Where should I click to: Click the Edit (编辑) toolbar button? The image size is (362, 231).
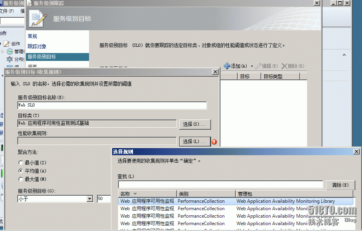click(x=266, y=66)
